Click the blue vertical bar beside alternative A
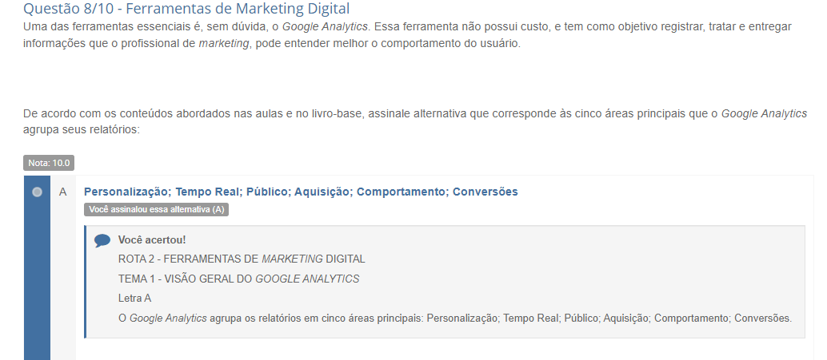 [x=37, y=279]
